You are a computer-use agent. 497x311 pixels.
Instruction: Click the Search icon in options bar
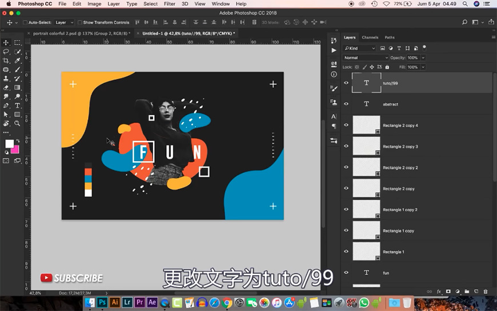pos(464,22)
